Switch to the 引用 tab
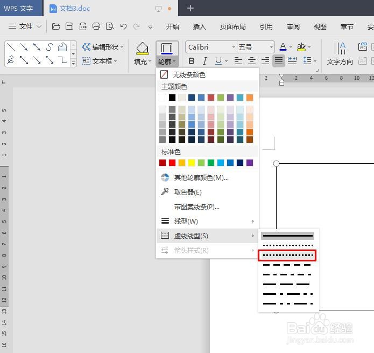 click(x=266, y=26)
